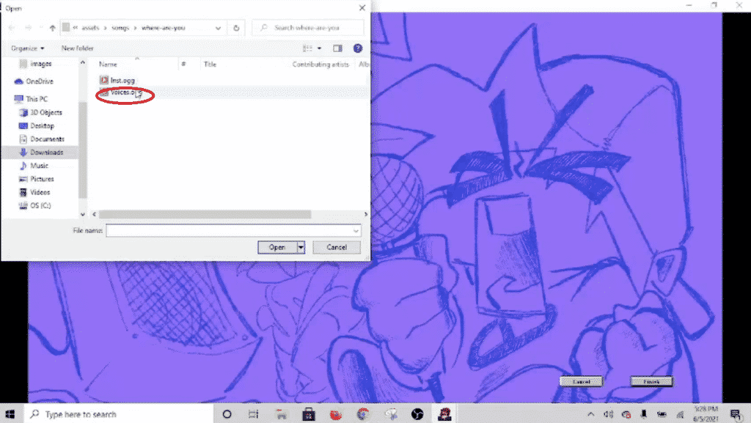Open the Open button's dropdown arrow

301,247
